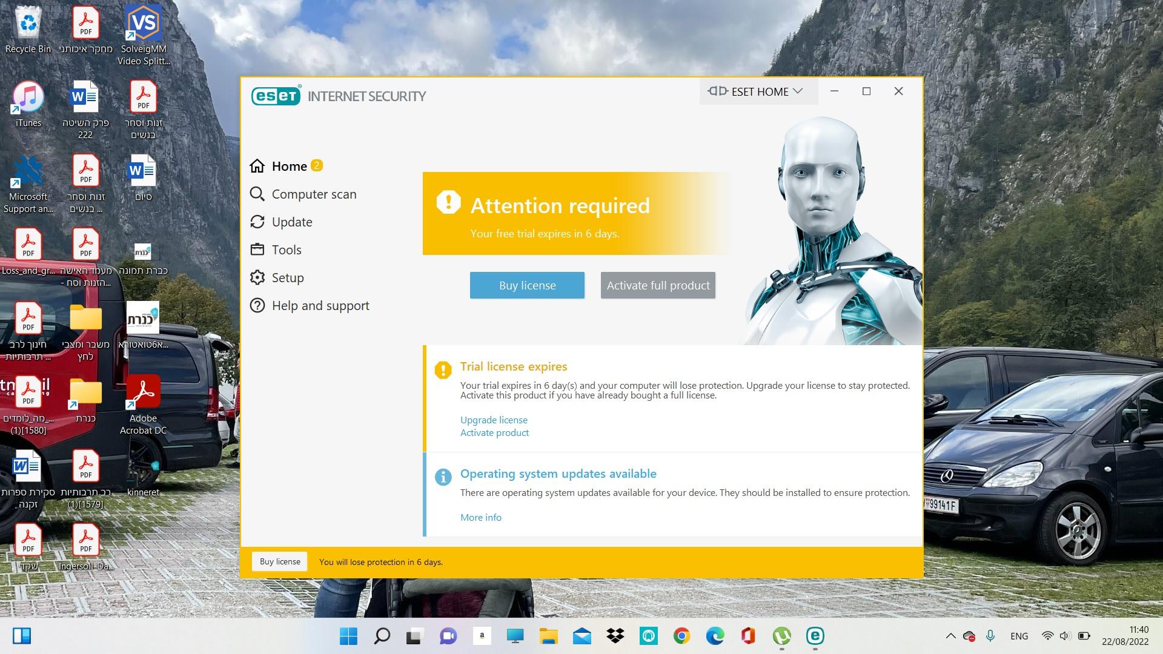Open Office app from taskbar

pos(748,636)
